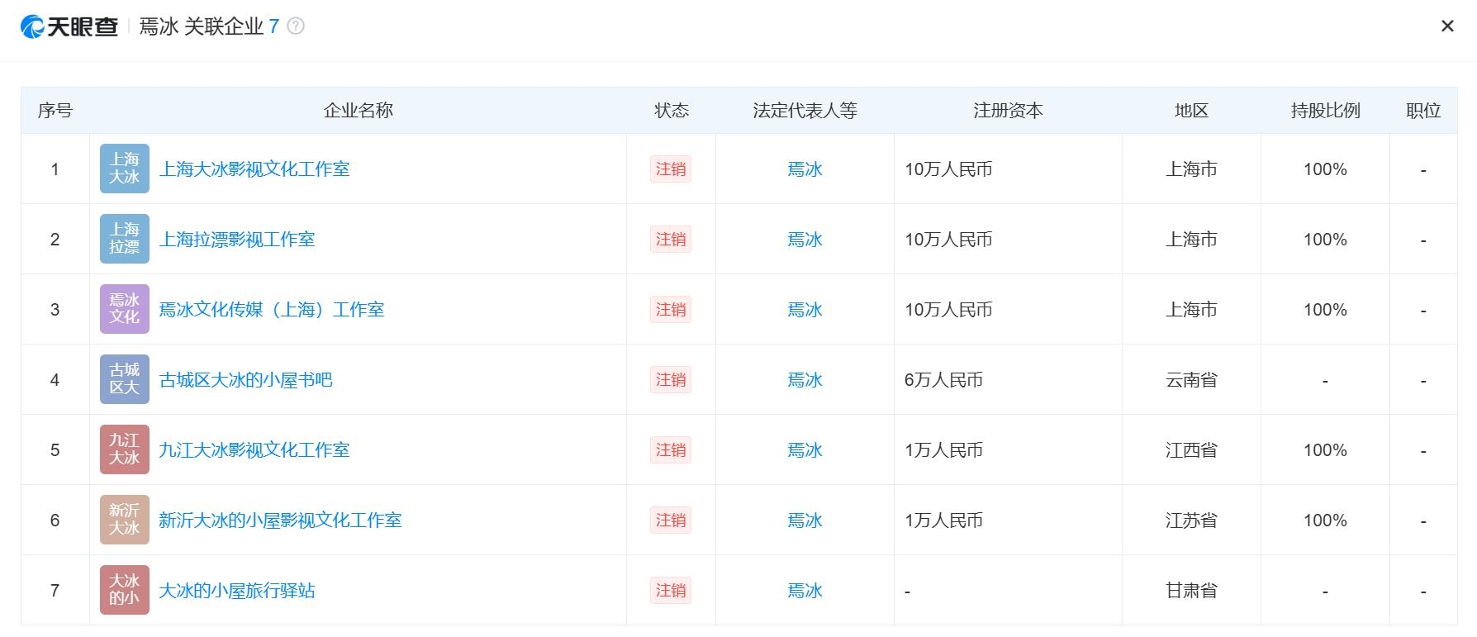
Task: Click the 古城区大 company logo tile
Action: (125, 379)
